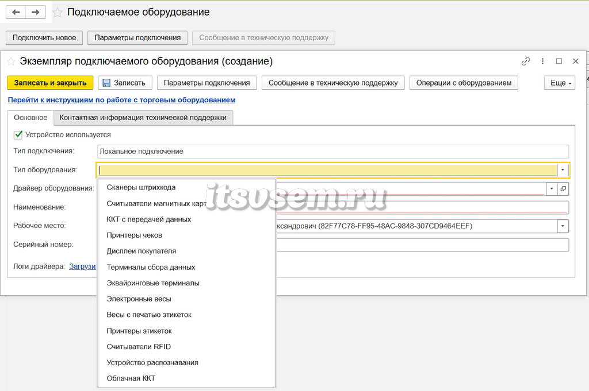Select Сканеры штрихкода from the list

[187, 187]
